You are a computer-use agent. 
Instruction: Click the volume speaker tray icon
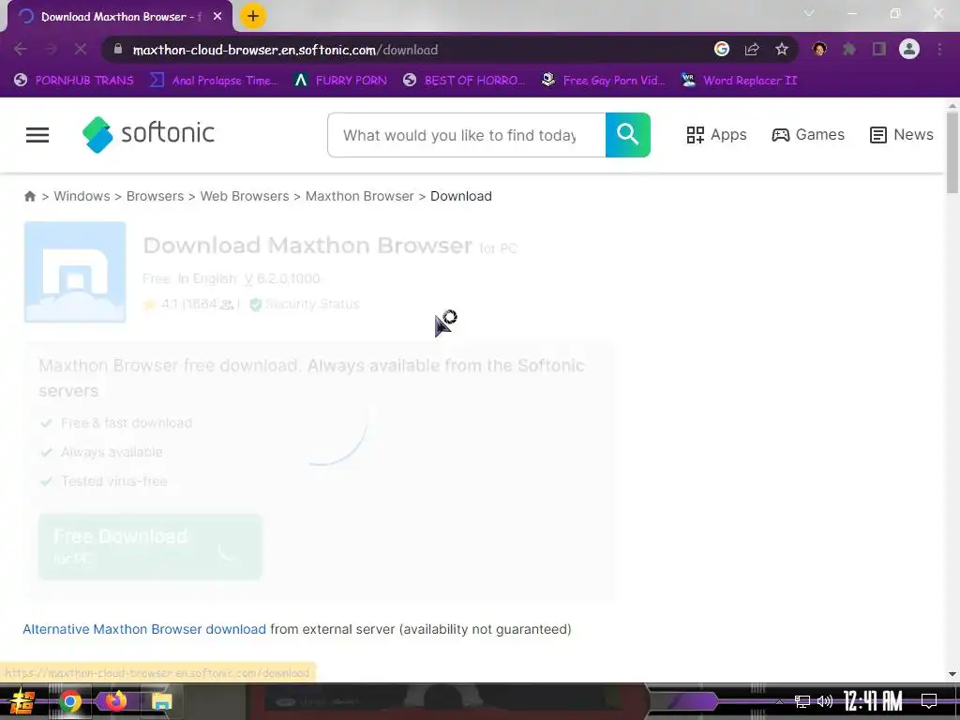(x=825, y=701)
